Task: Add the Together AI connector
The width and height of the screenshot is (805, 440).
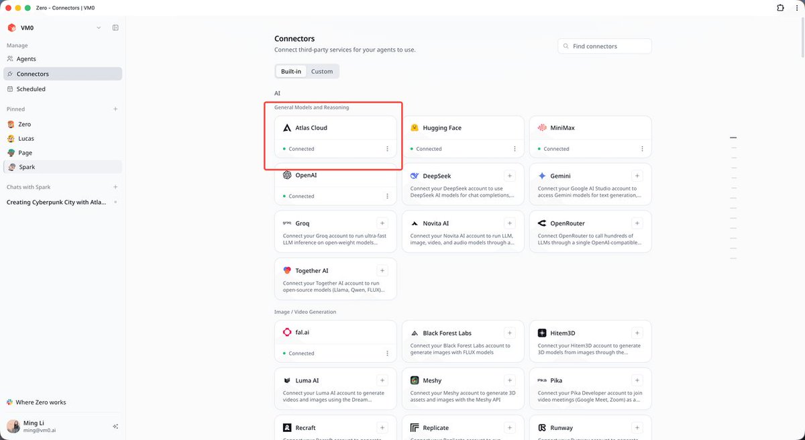Action: (x=382, y=271)
